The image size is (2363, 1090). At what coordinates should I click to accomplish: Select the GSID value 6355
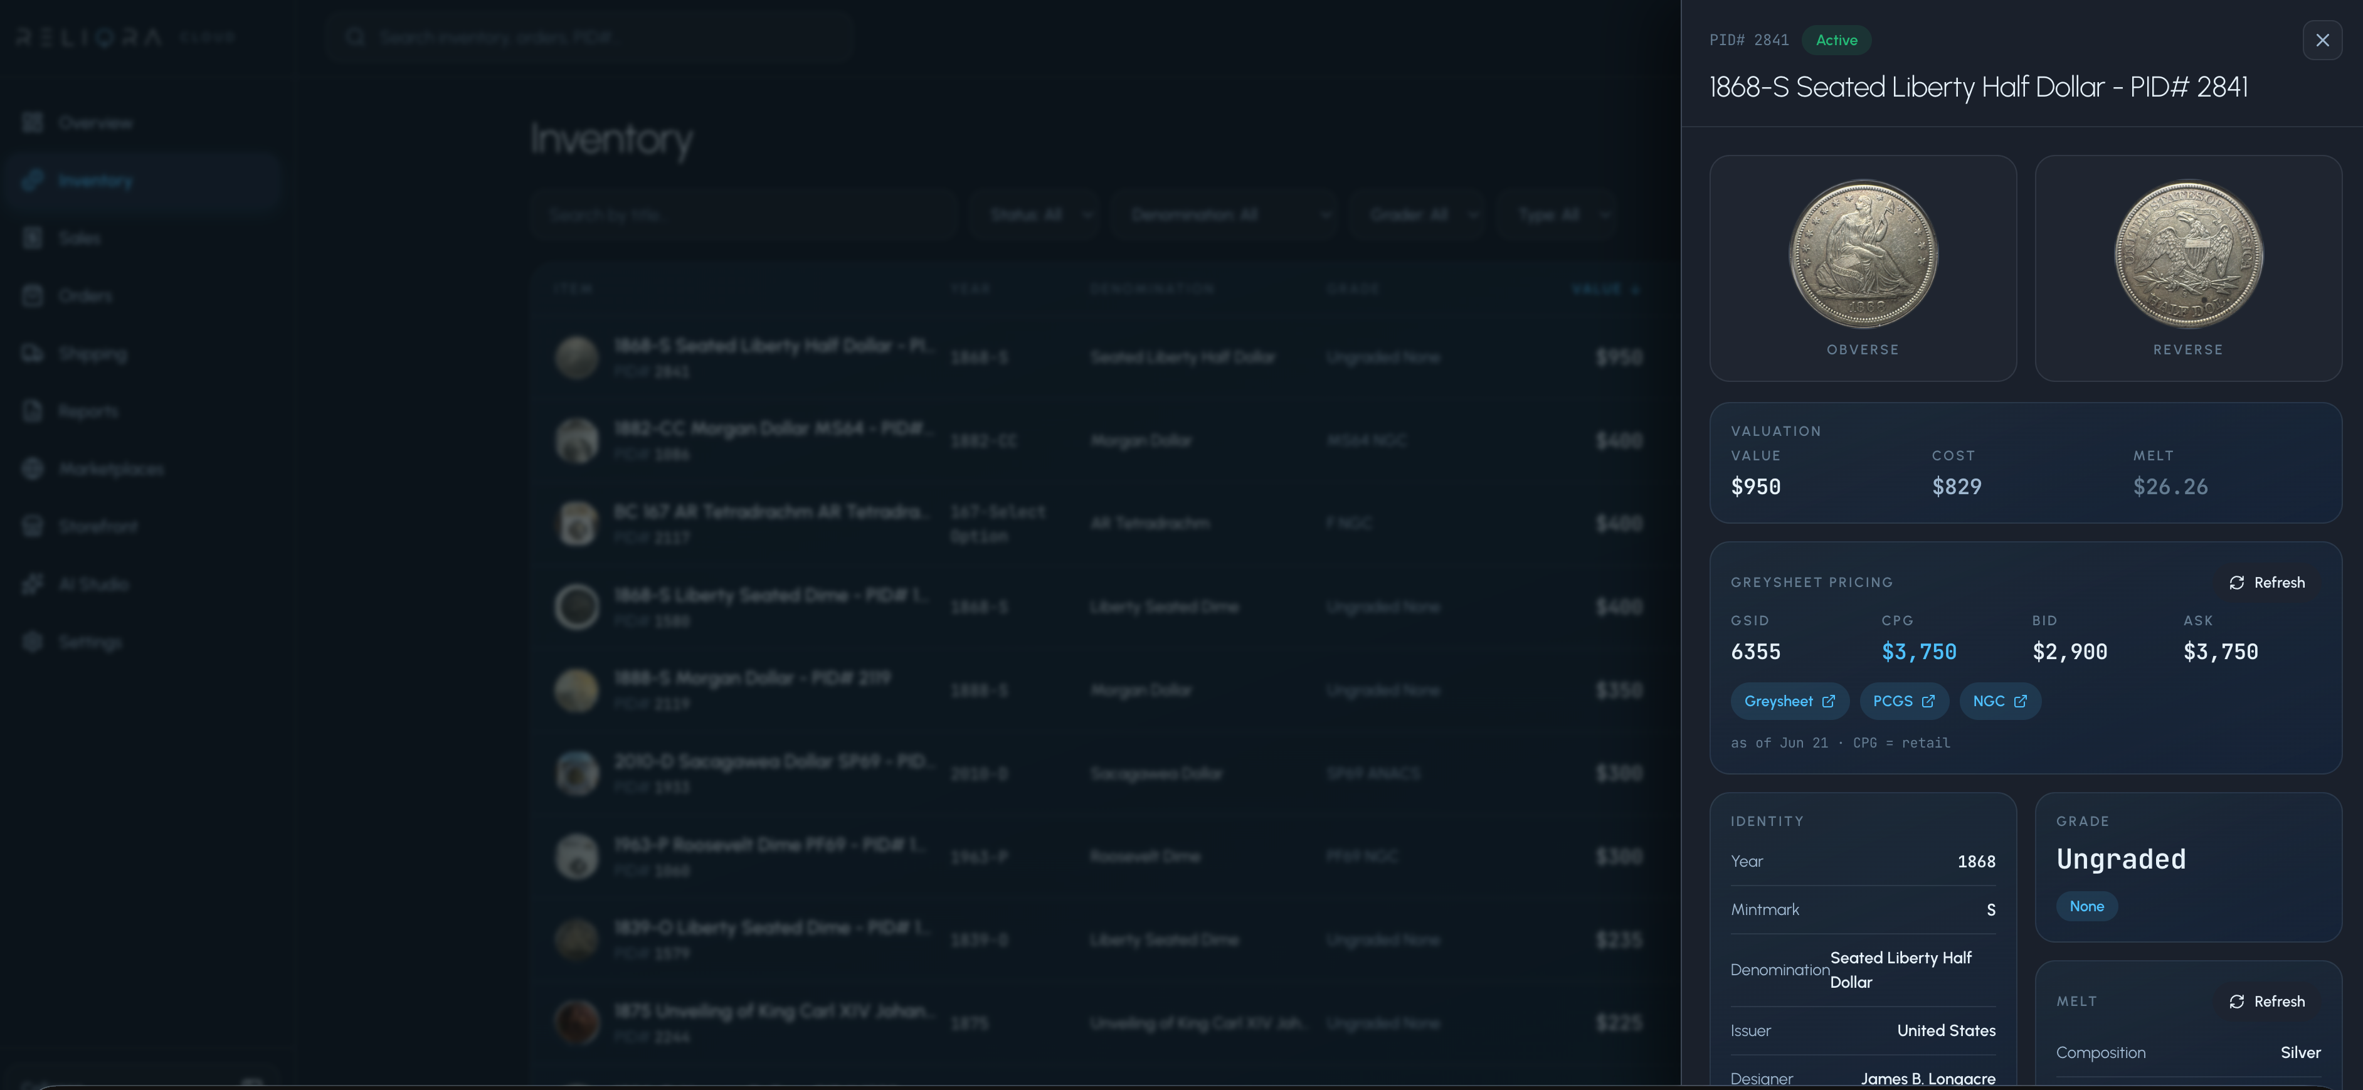tap(1756, 652)
